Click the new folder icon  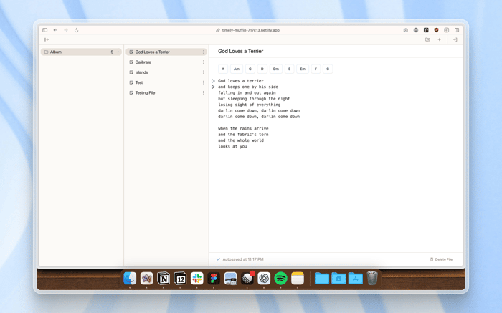pos(427,39)
